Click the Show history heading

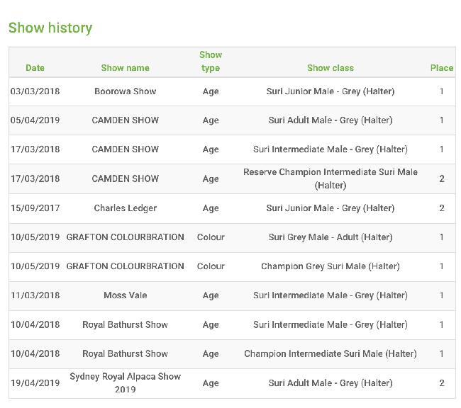point(50,28)
